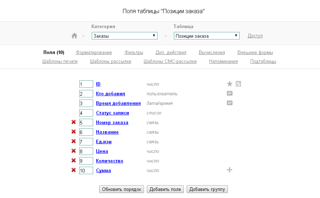Open the Вычисления tab
This screenshot has height=198, width=320.
212,53
